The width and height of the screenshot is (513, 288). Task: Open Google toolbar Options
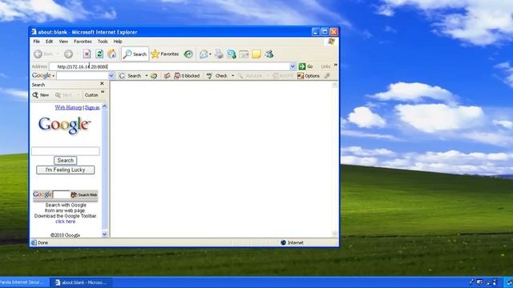309,76
